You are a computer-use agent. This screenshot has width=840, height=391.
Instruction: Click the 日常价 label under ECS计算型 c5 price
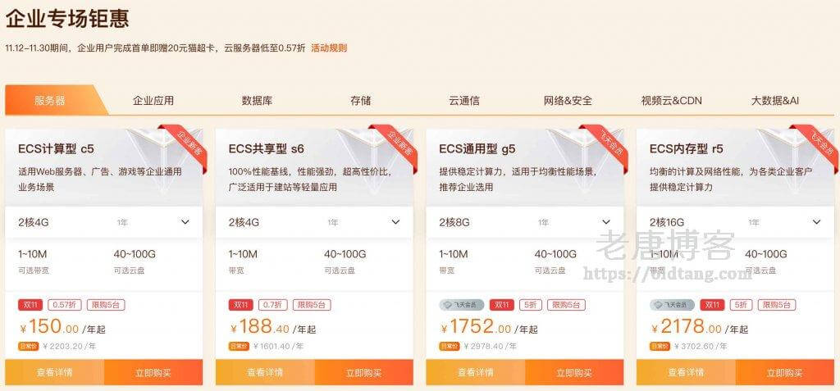coord(28,346)
